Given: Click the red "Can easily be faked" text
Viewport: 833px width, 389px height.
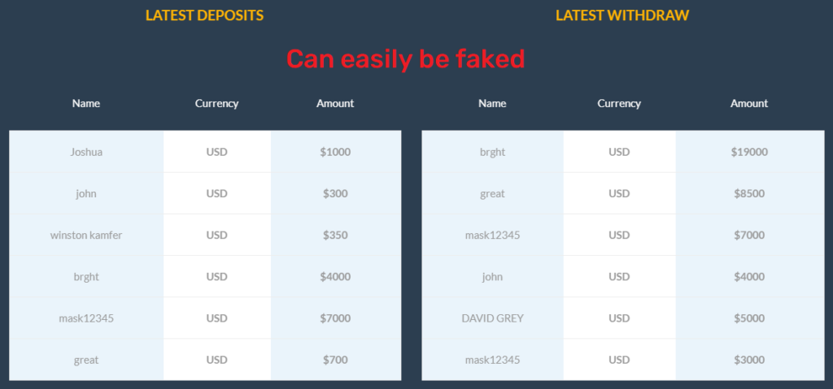Looking at the screenshot, I should point(406,58).
